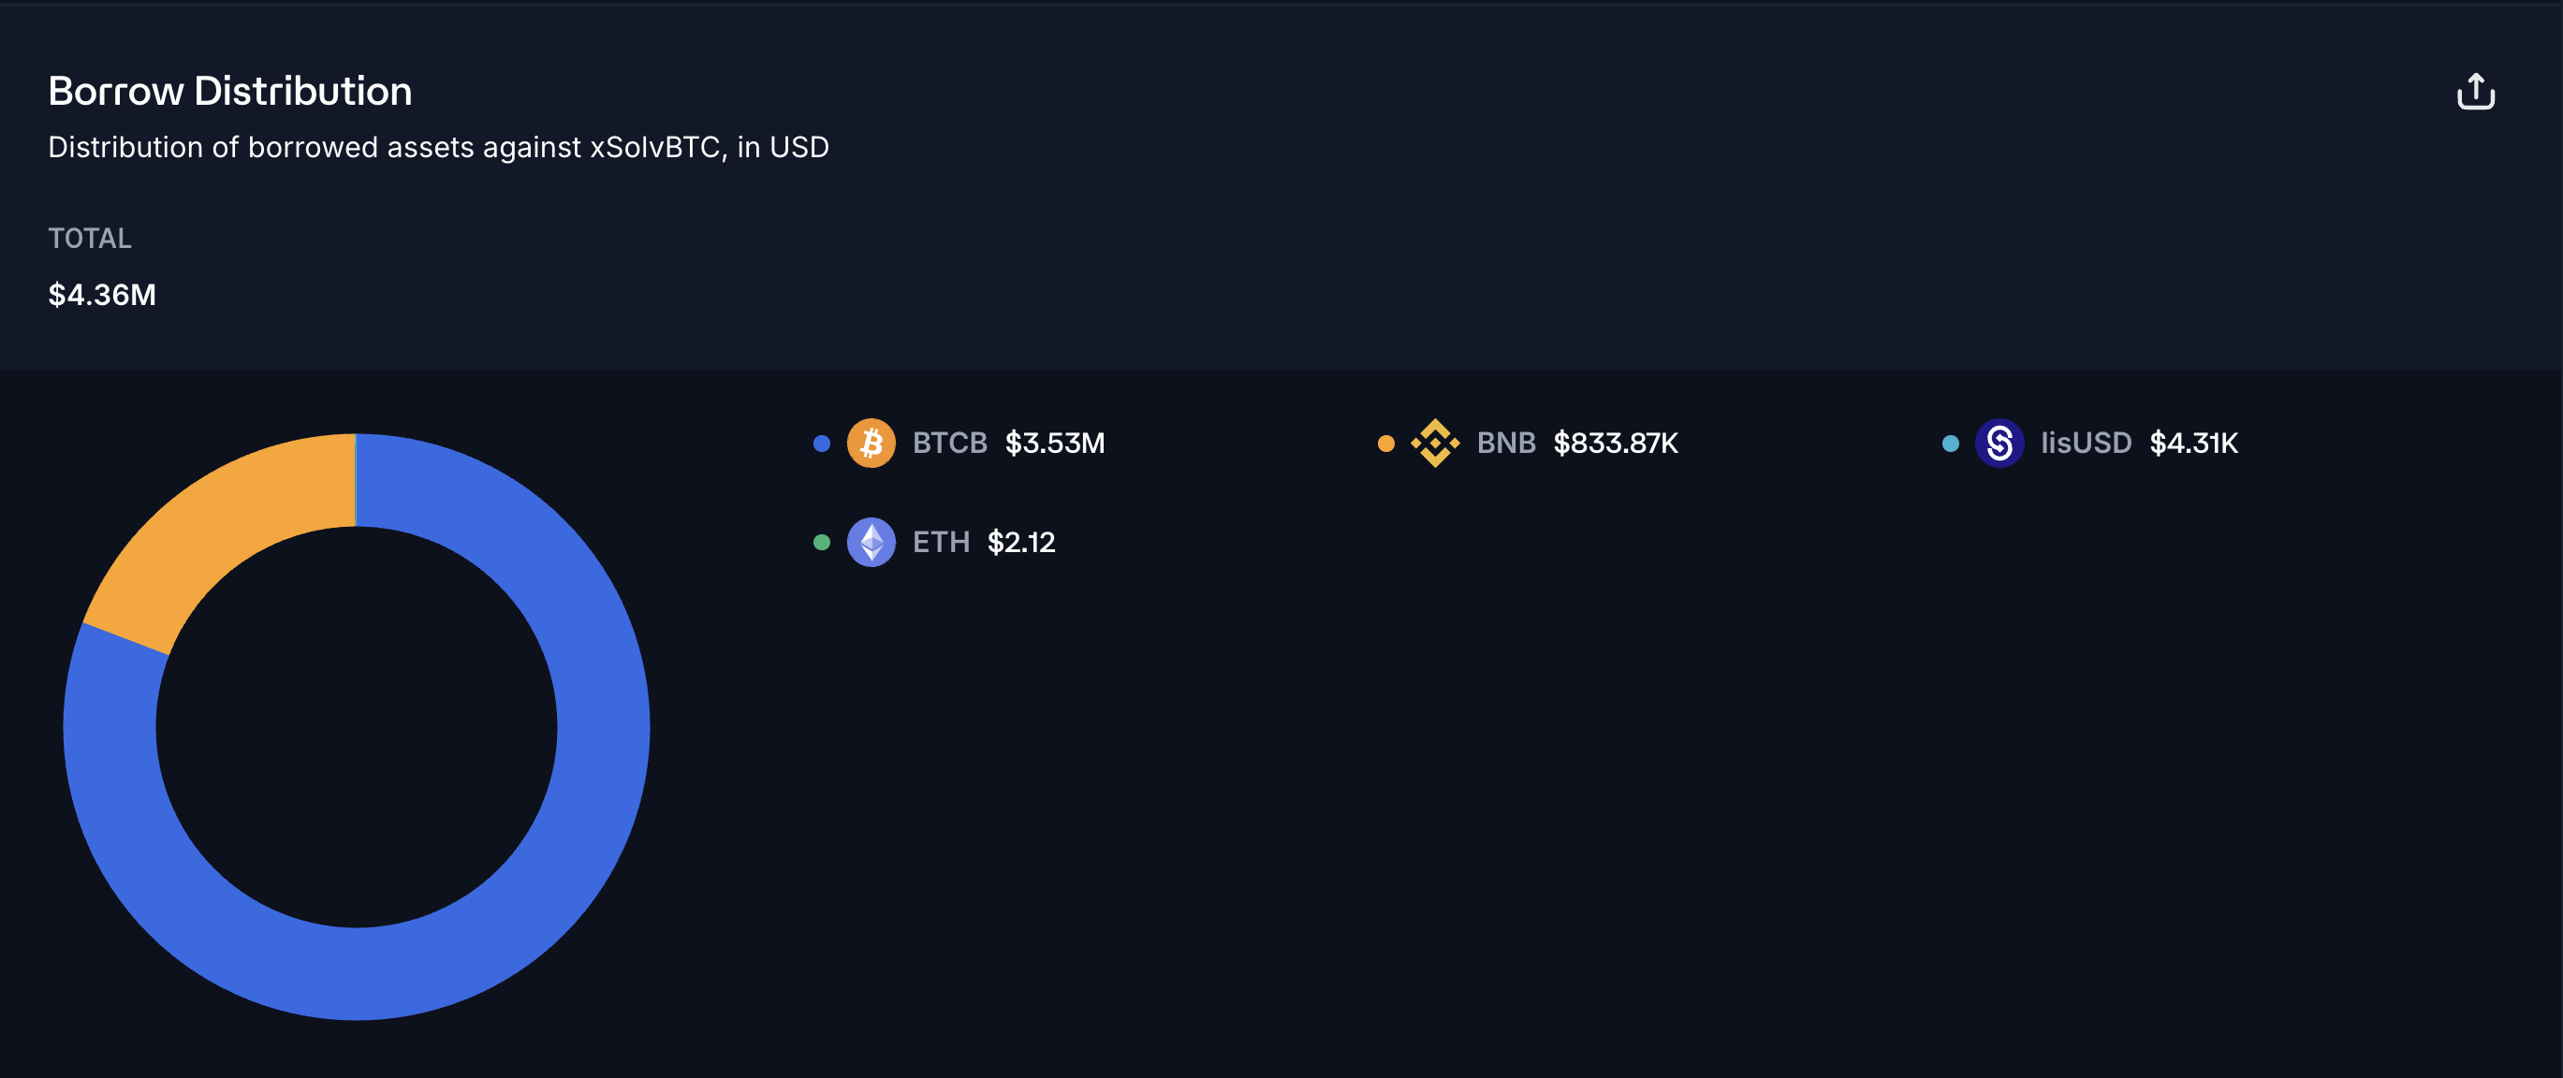Toggle the teal lisUSD legend dot

coord(1950,444)
